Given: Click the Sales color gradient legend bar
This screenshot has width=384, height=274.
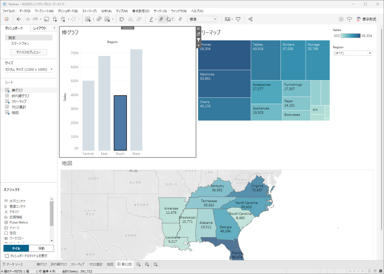Looking at the screenshot, I should [x=351, y=36].
